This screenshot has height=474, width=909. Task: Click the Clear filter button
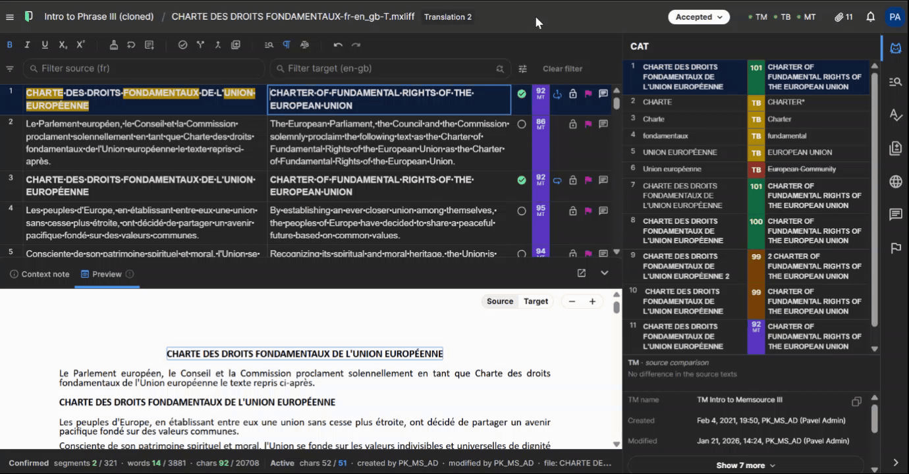563,68
